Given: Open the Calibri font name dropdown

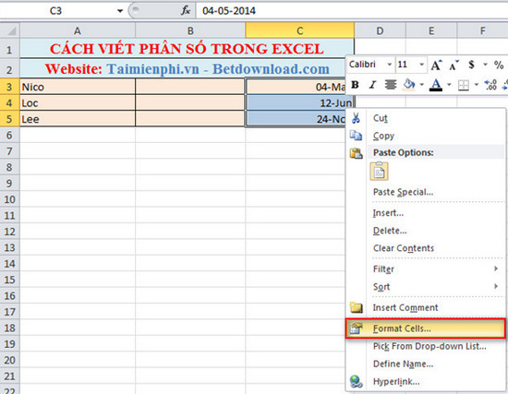Looking at the screenshot, I should [x=390, y=65].
